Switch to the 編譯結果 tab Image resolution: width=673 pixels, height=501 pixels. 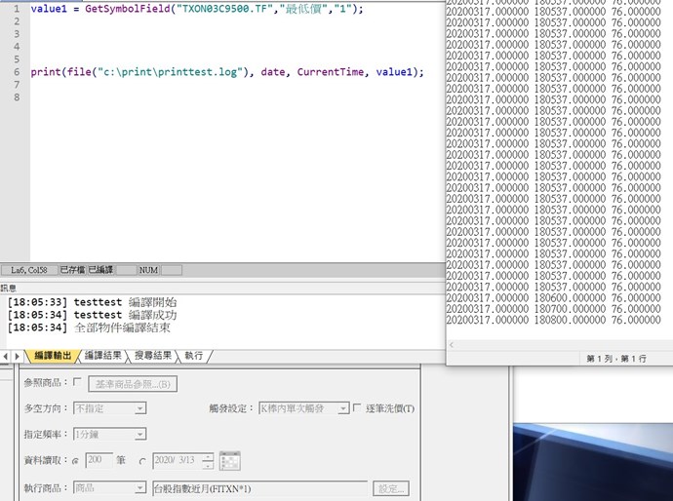102,357
